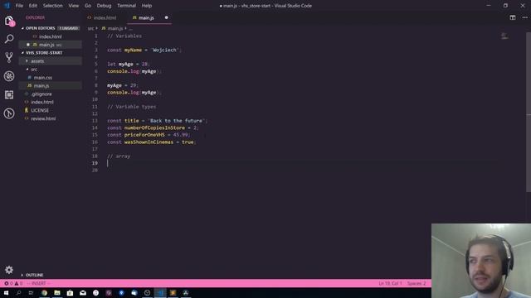Open index.html in Open Editors list
Screen dimensions: 531x298
51,36
